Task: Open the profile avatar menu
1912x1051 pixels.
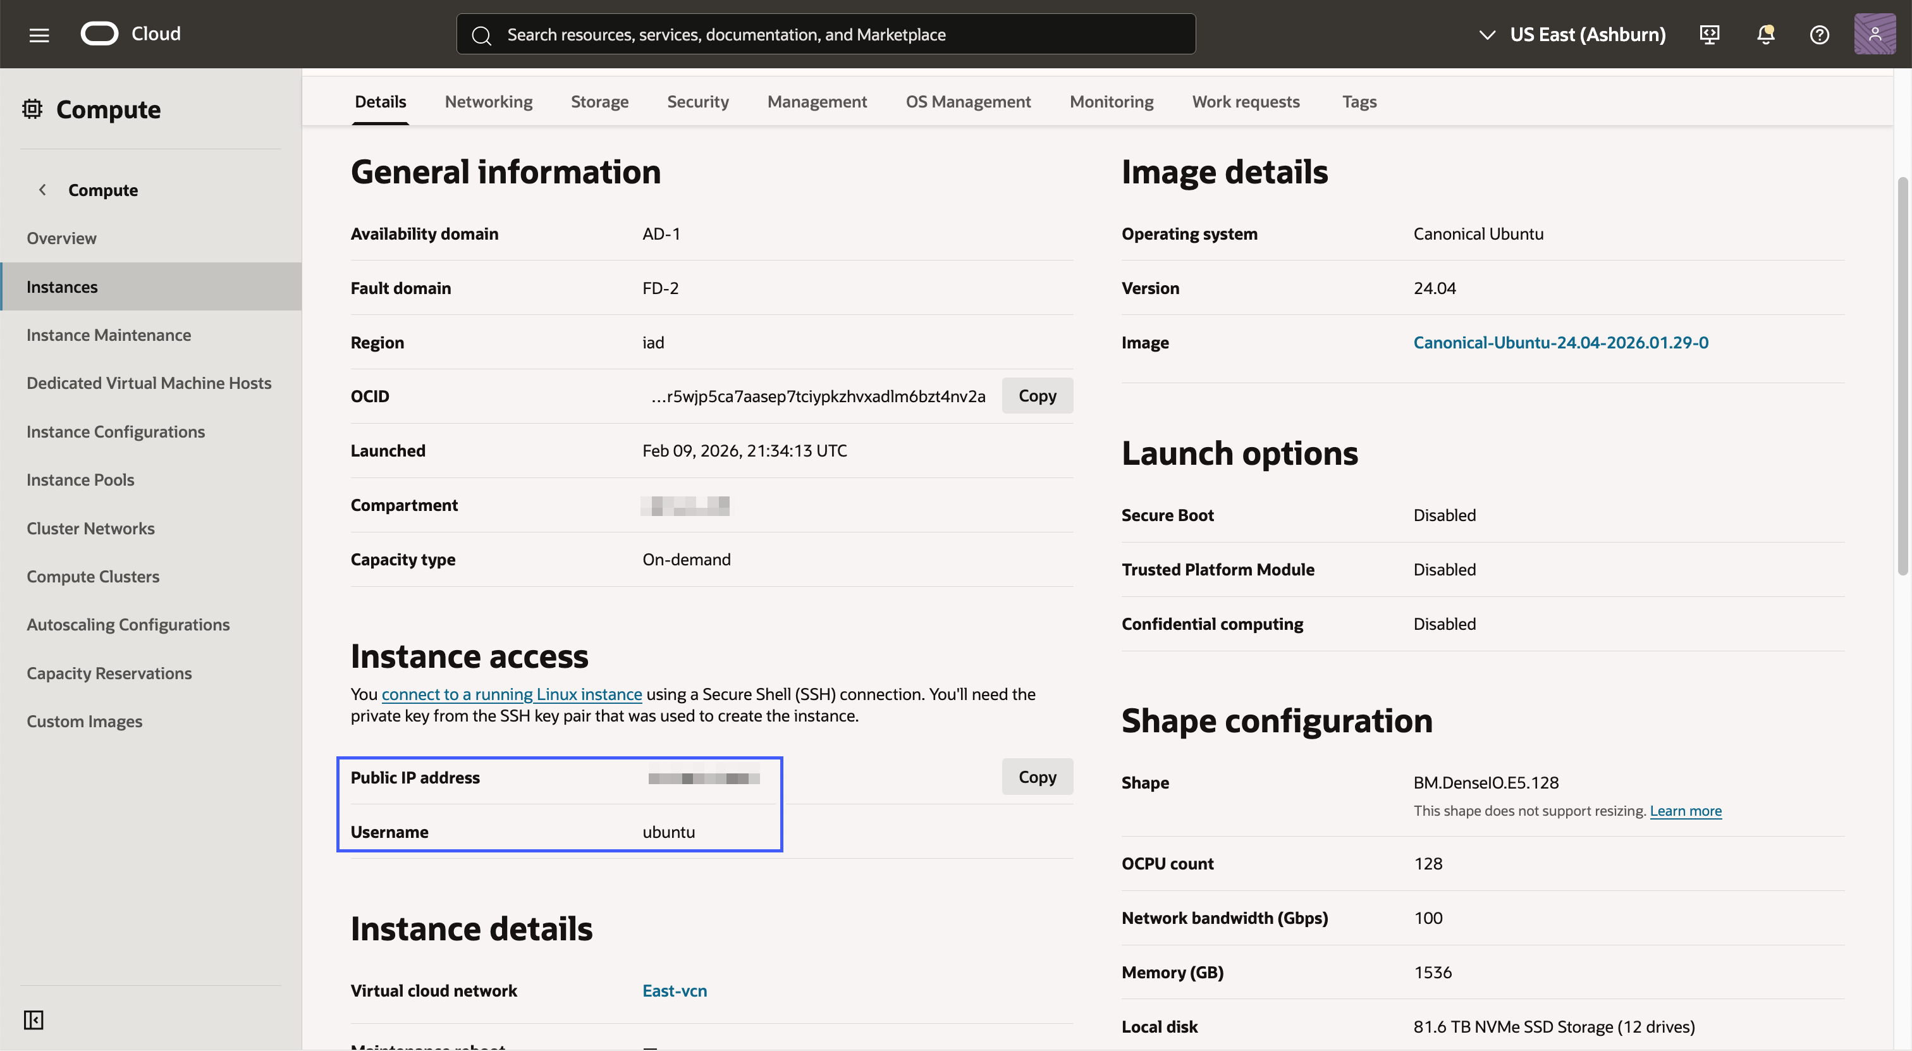Action: [1875, 34]
